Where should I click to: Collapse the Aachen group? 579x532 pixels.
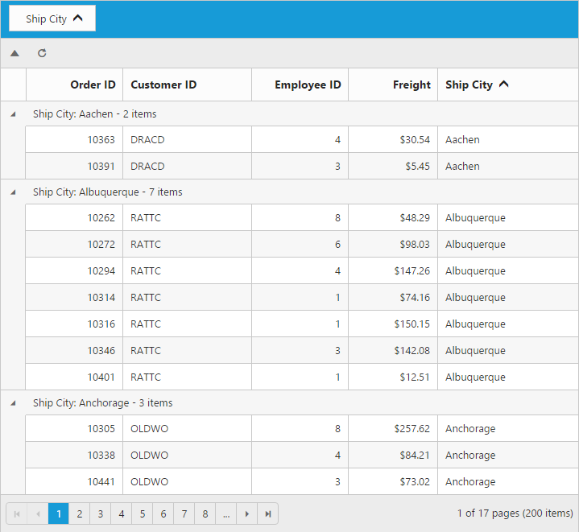click(x=14, y=114)
